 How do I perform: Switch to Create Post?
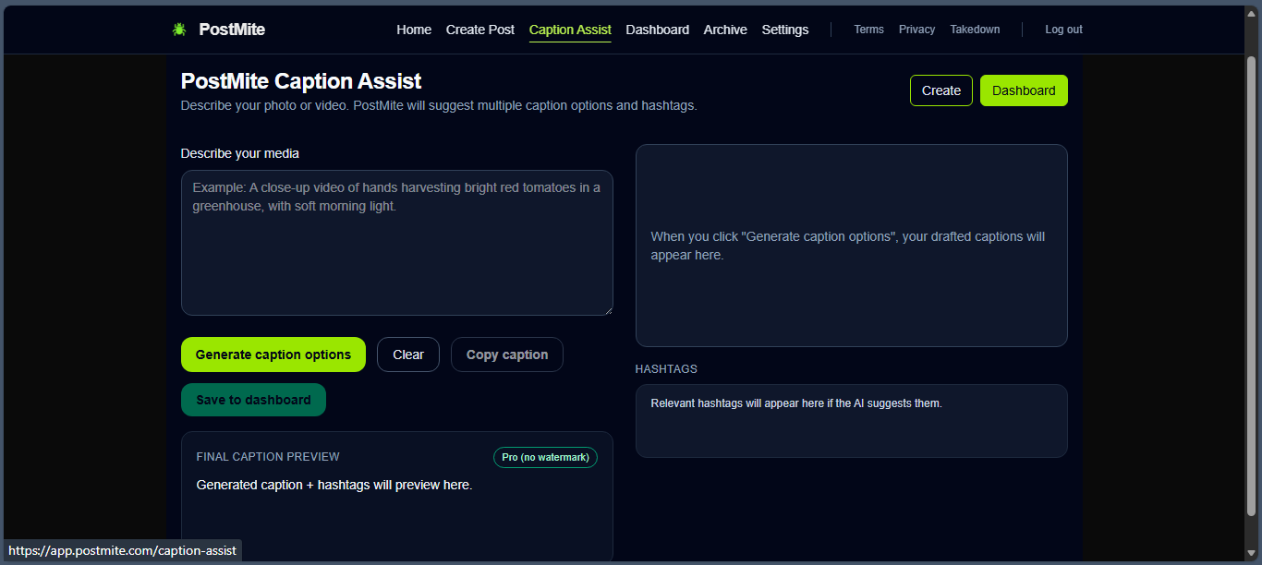click(x=479, y=30)
